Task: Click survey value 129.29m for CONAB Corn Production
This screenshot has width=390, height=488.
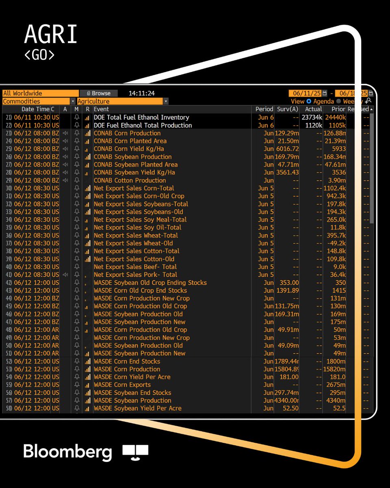Action: tap(287, 133)
